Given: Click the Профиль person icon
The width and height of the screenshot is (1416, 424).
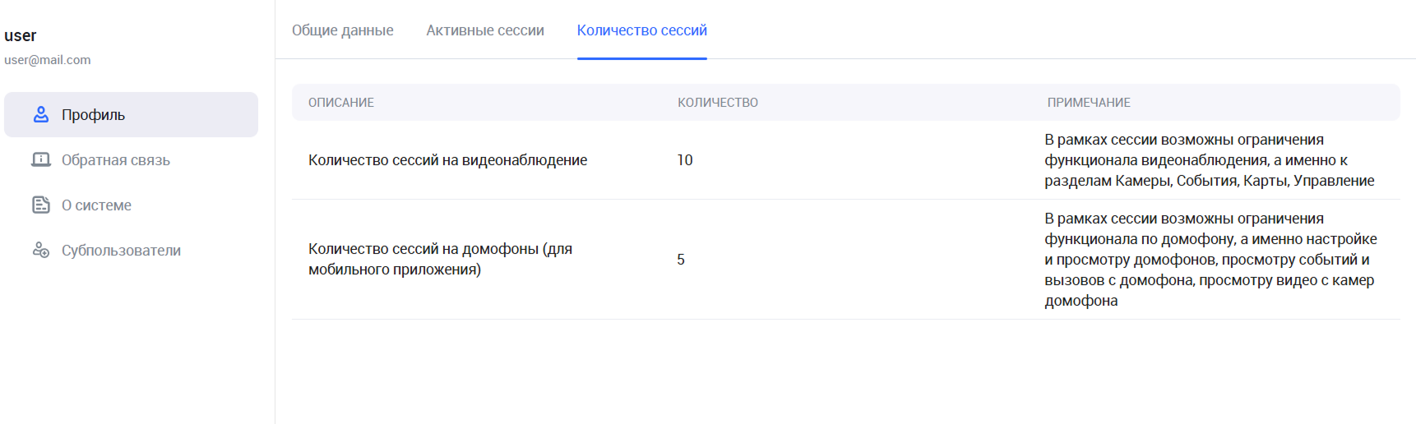Looking at the screenshot, I should click(41, 115).
